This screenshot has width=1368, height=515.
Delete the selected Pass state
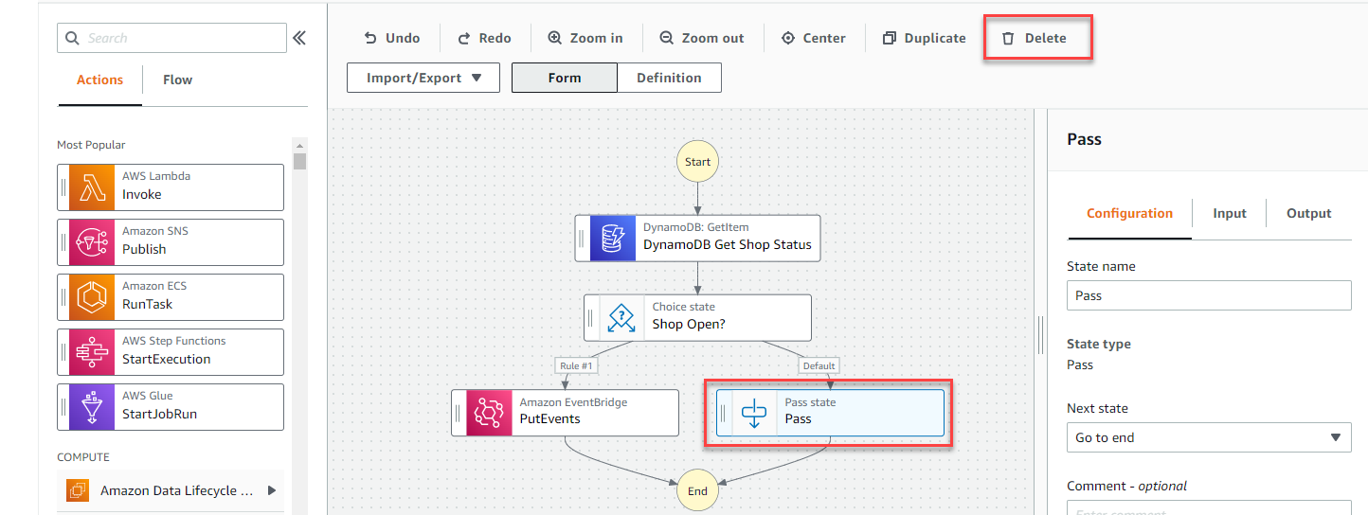pyautogui.click(x=1035, y=38)
